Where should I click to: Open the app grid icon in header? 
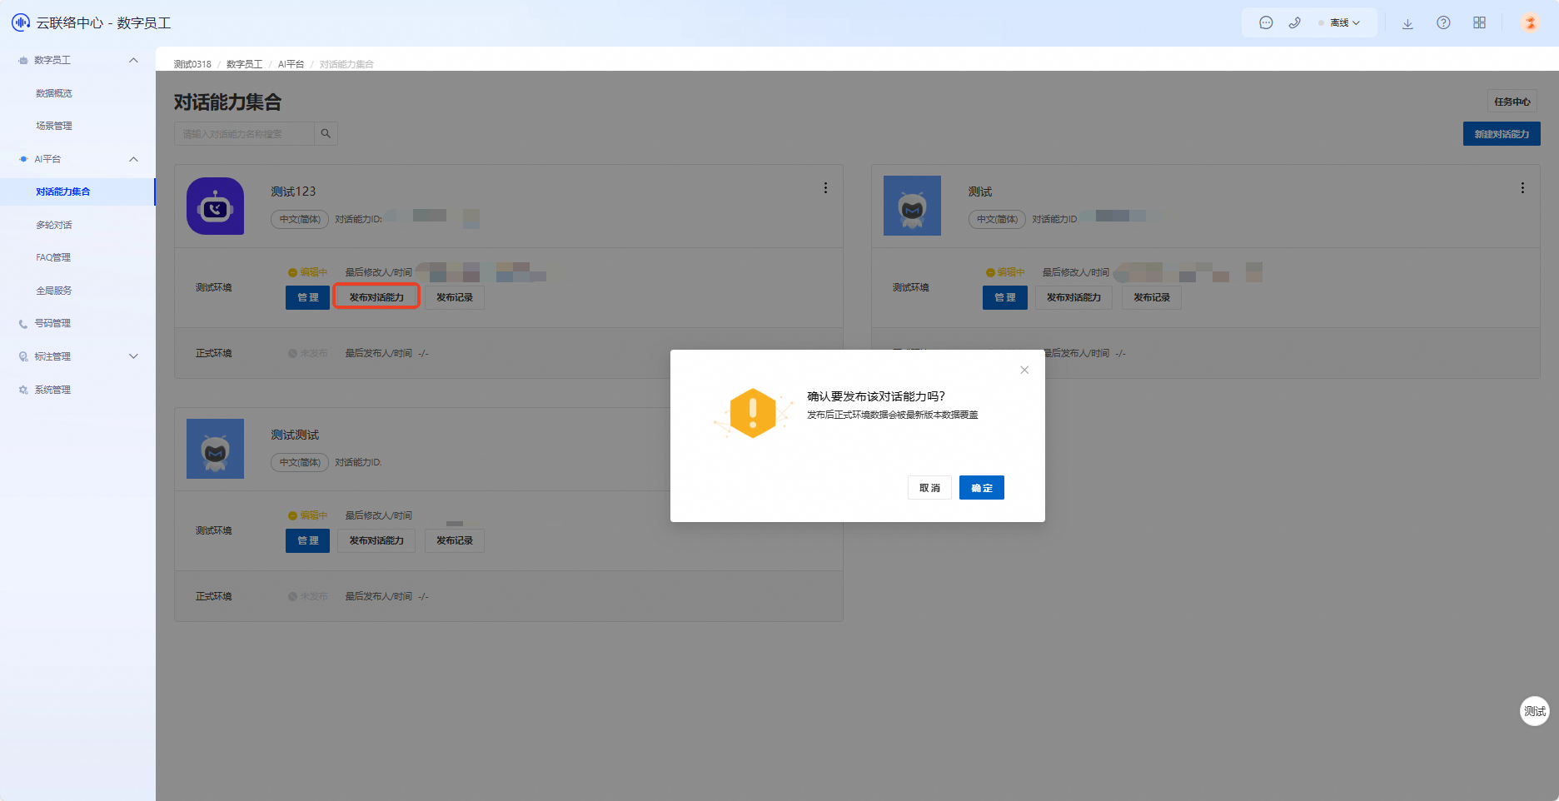(x=1479, y=23)
